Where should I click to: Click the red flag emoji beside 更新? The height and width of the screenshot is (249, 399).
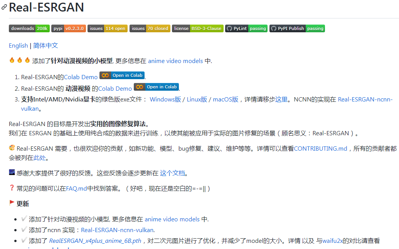12,203
